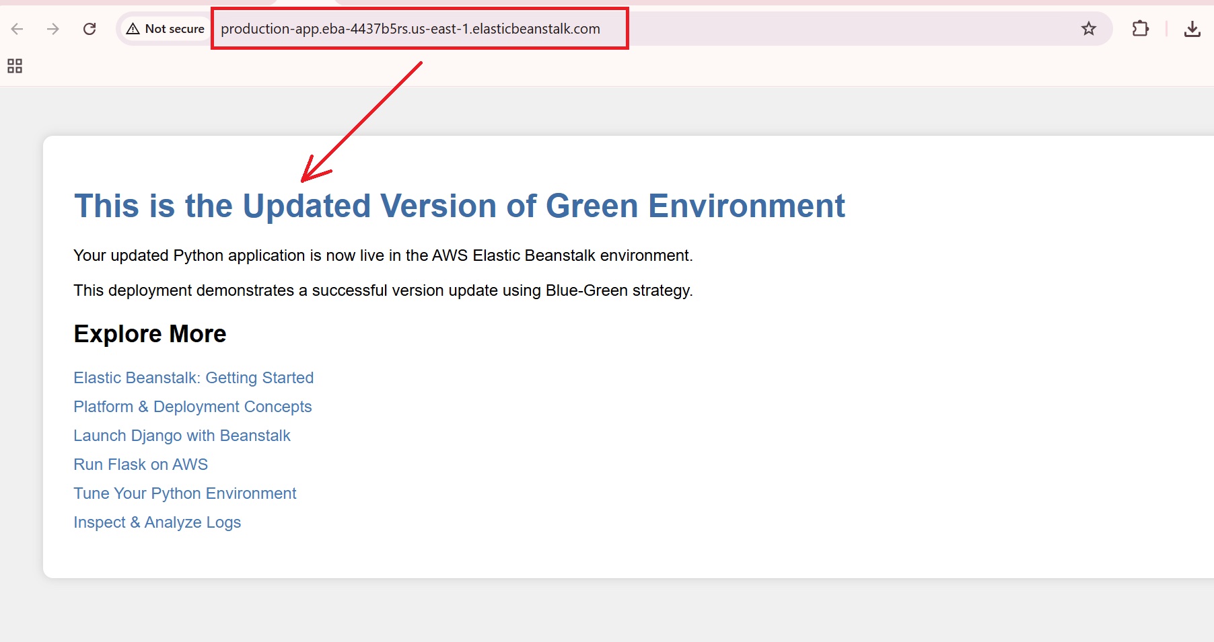
Task: Open Tune Your Python Environment link
Action: (x=184, y=493)
